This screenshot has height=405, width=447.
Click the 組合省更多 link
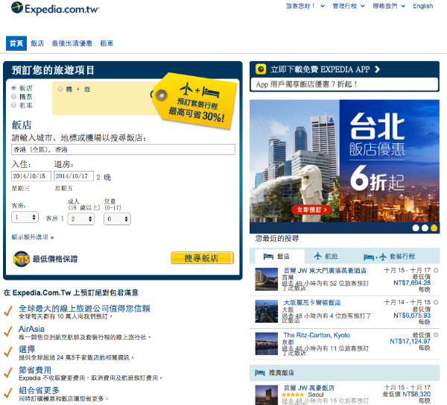pyautogui.click(x=39, y=390)
